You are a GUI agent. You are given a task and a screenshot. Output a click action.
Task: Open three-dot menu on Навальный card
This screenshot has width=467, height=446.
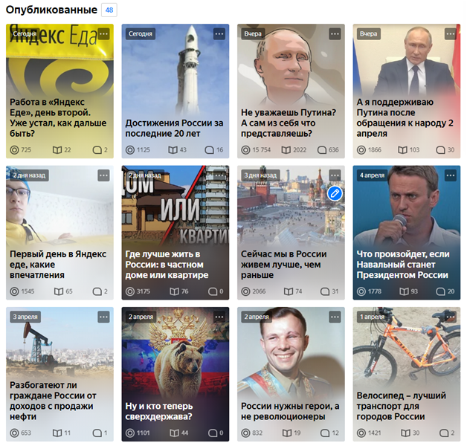tap(451, 175)
